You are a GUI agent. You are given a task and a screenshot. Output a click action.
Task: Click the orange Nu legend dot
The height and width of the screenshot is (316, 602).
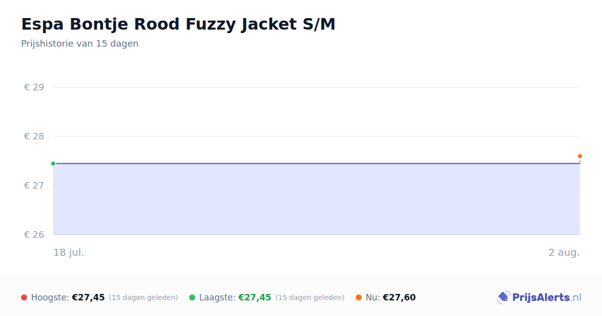click(x=359, y=297)
